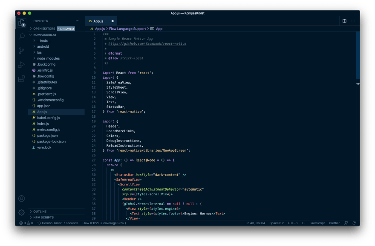
Task: Open the editor More Actions ellipsis
Action: click(353, 21)
